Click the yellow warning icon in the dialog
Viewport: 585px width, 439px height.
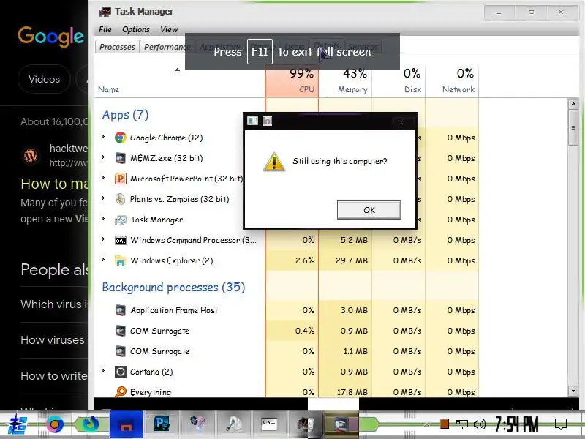[274, 162]
